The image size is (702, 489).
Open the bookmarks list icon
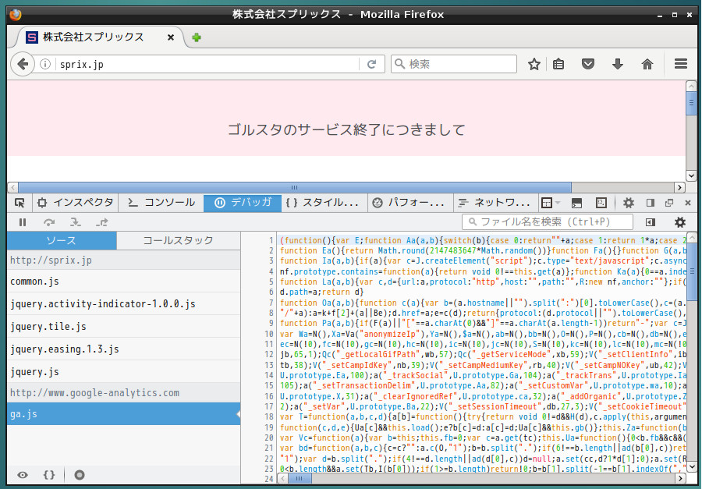click(x=558, y=64)
